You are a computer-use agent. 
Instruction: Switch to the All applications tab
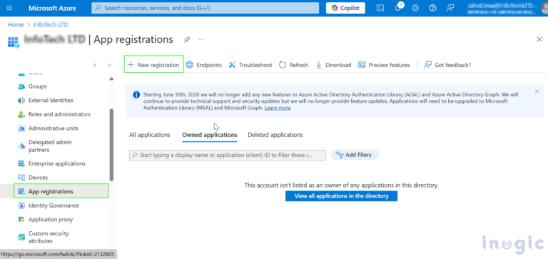click(x=150, y=135)
